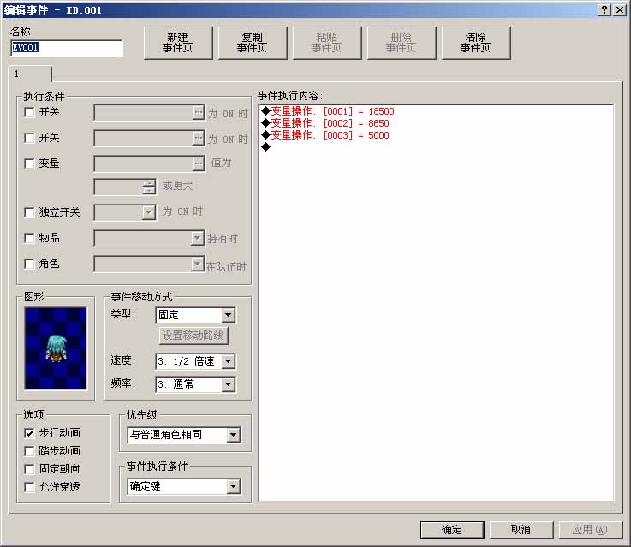
Task: Enable the first 开关 condition checkbox
Action: [x=29, y=112]
